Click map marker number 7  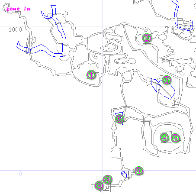pos(139,171)
